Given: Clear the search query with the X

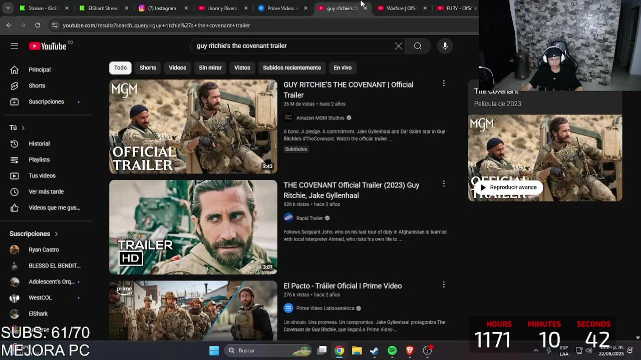Looking at the screenshot, I should tap(398, 46).
